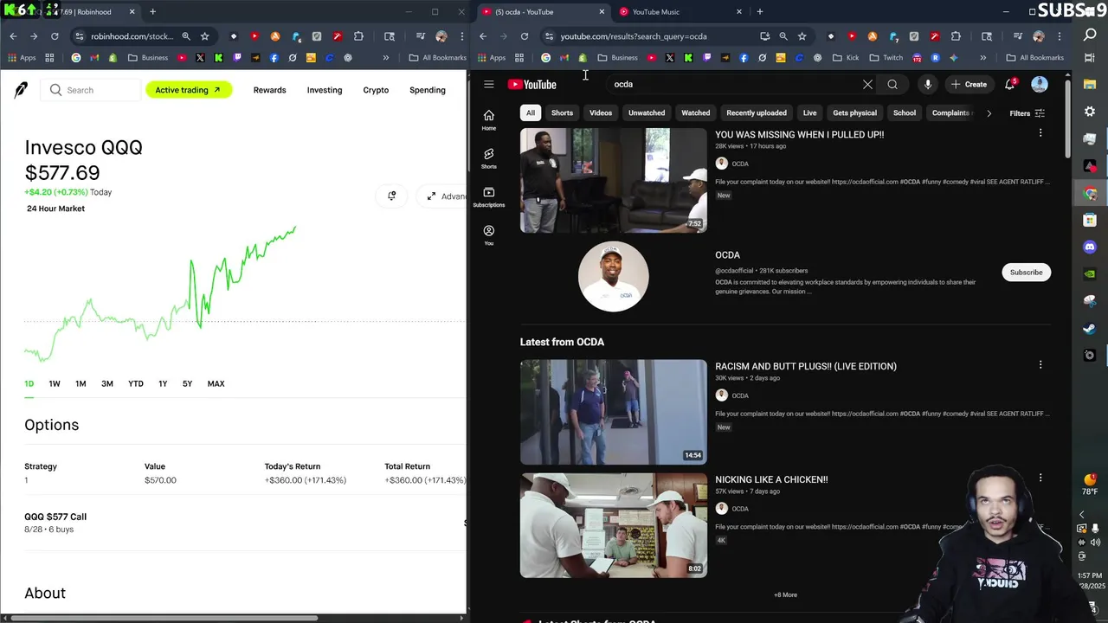This screenshot has height=623, width=1108.
Task: Clear the YouTube search box with X
Action: [x=867, y=85]
